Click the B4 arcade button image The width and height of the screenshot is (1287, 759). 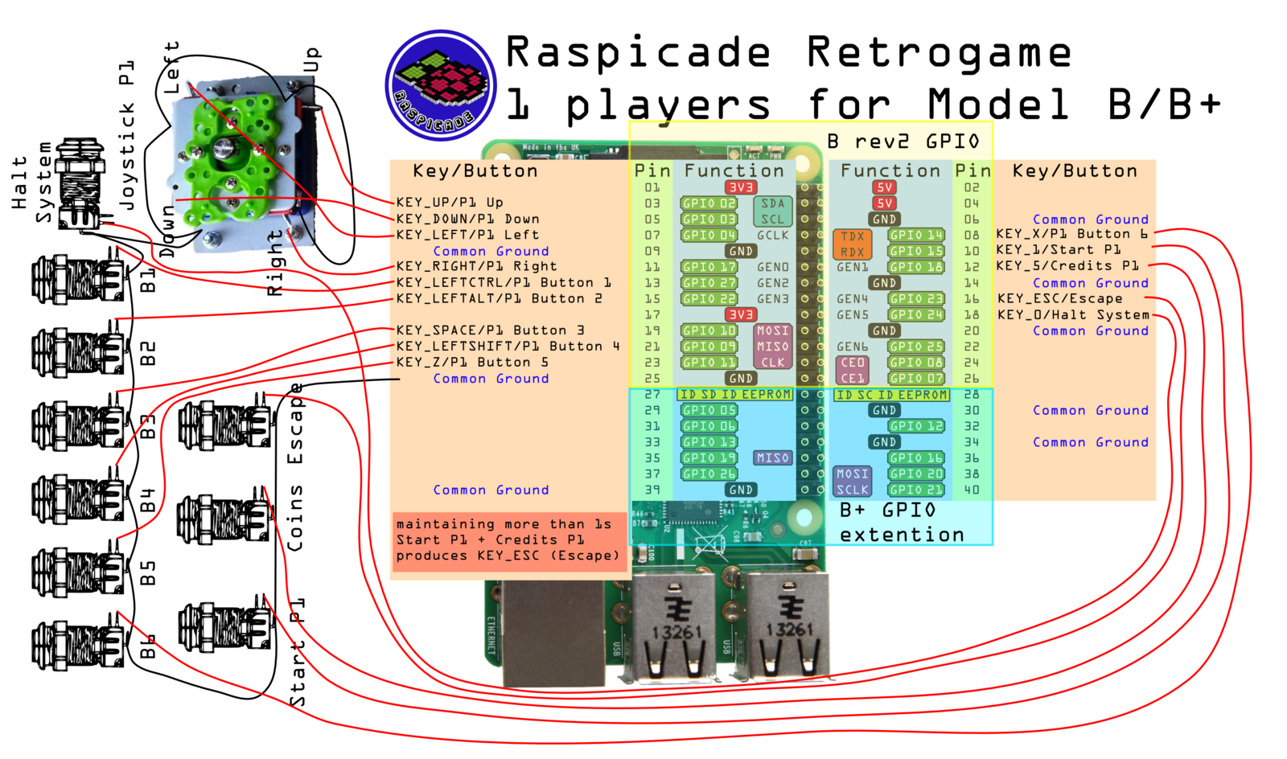tap(80, 498)
